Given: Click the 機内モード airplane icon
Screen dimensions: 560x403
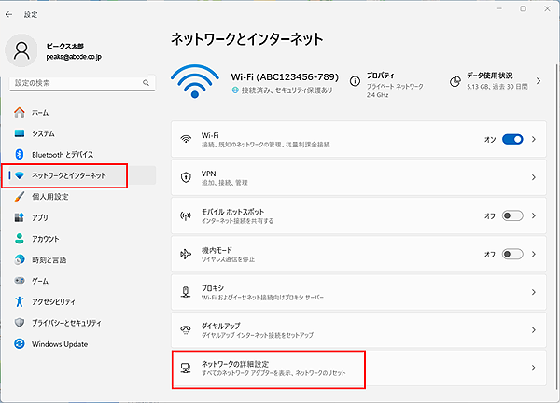Looking at the screenshot, I should click(186, 254).
